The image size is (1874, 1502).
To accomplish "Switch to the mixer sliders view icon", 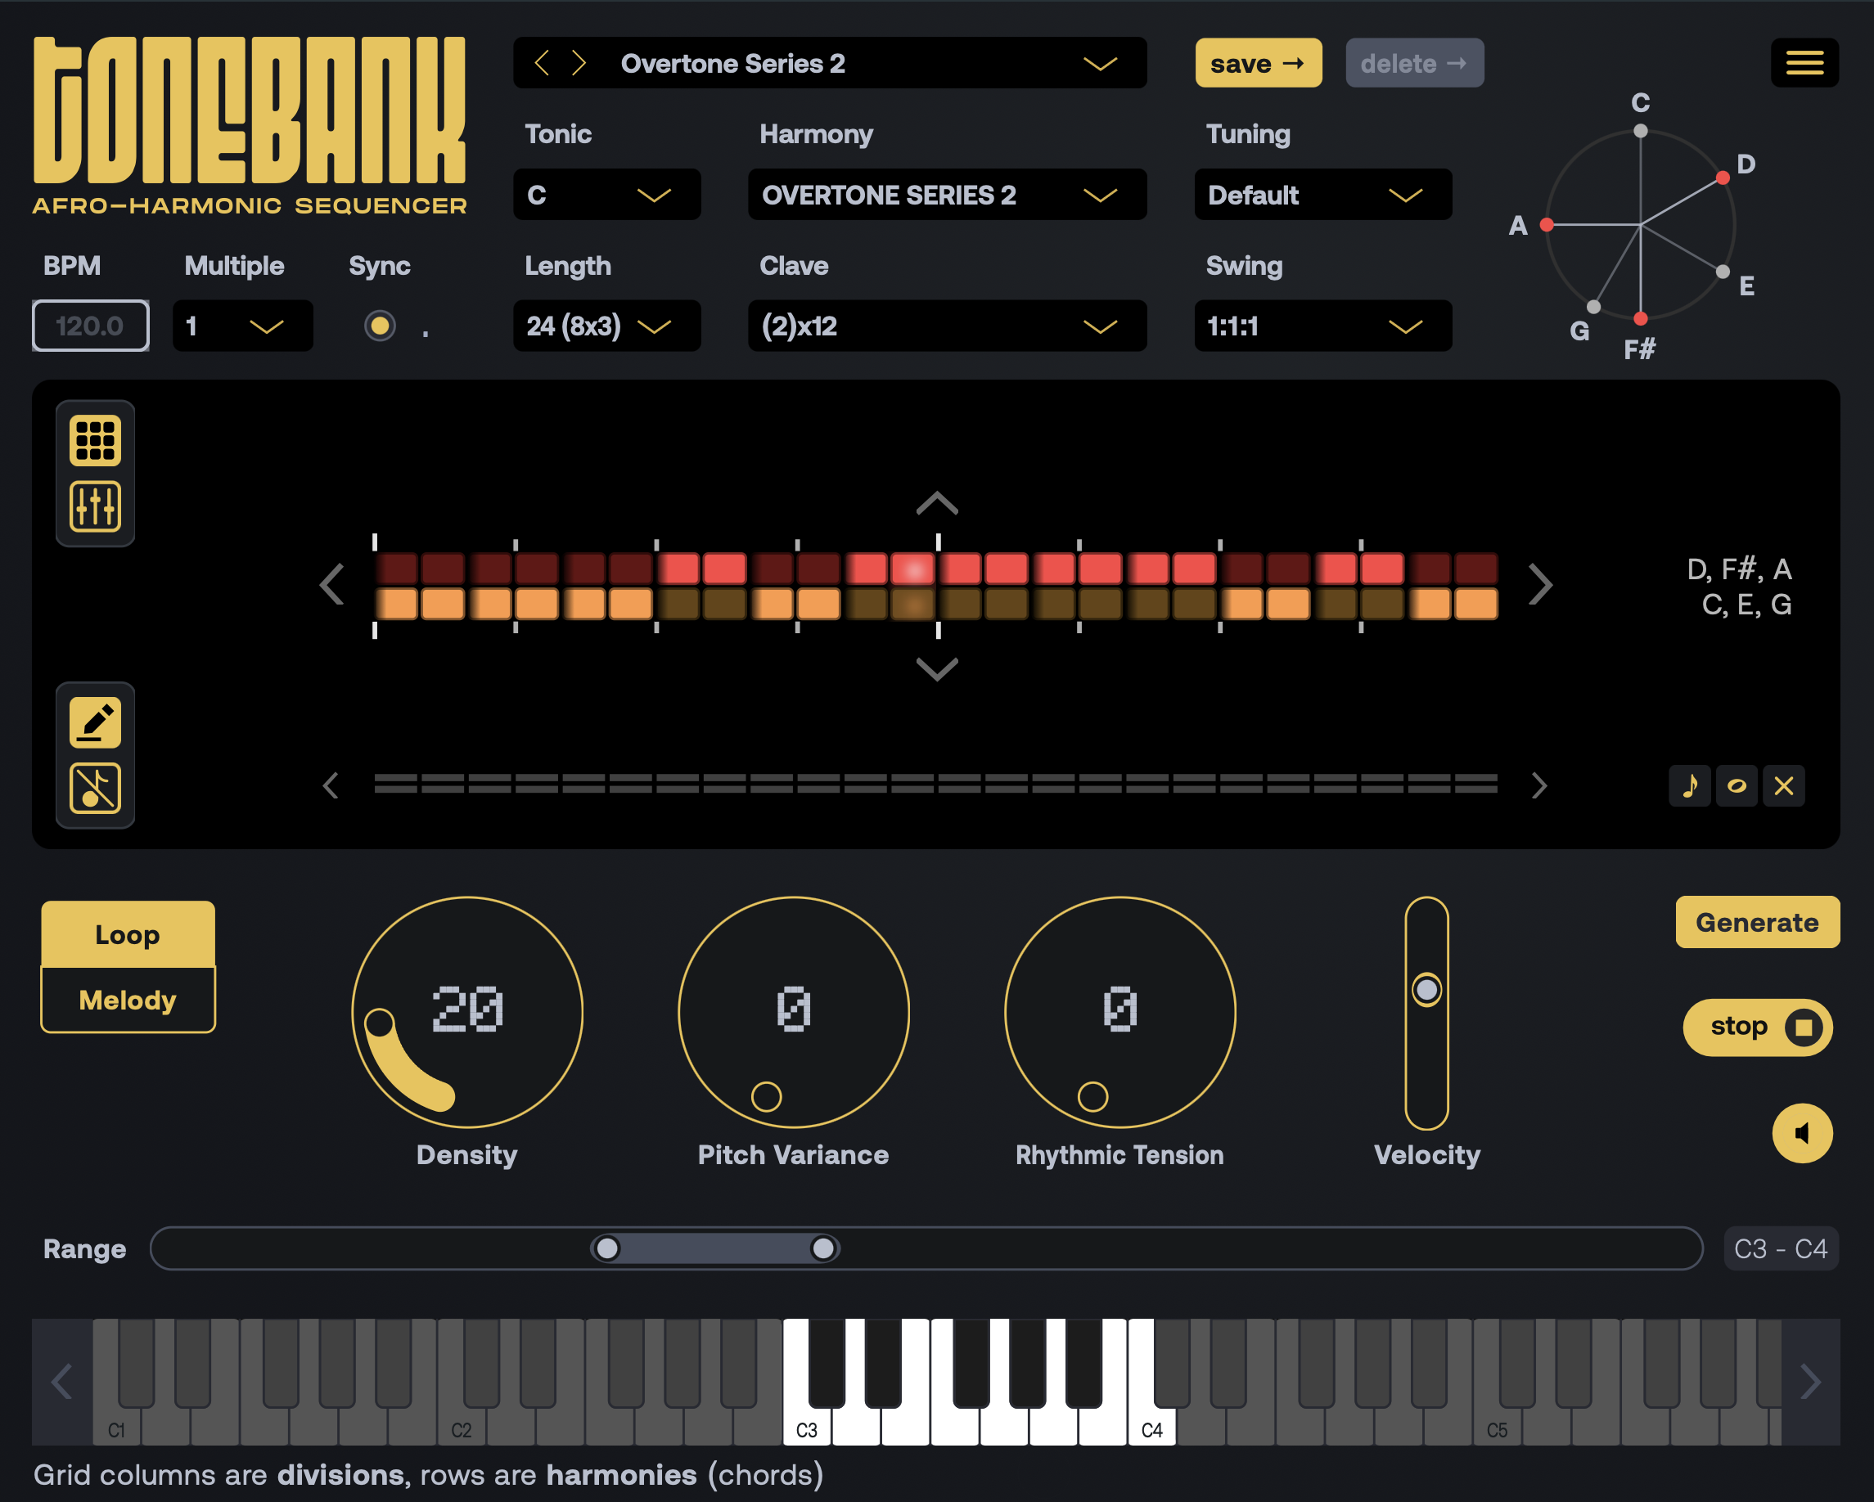I will pos(95,506).
